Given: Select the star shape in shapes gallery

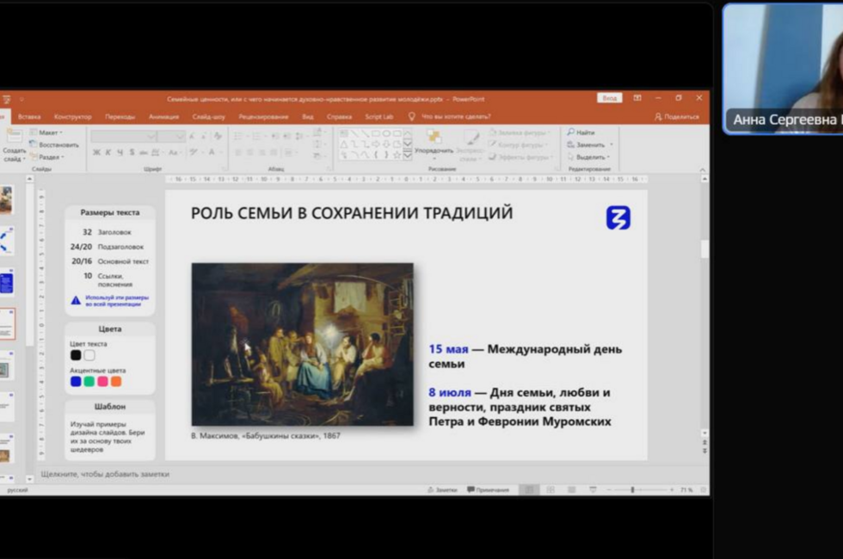Looking at the screenshot, I should click(x=397, y=155).
